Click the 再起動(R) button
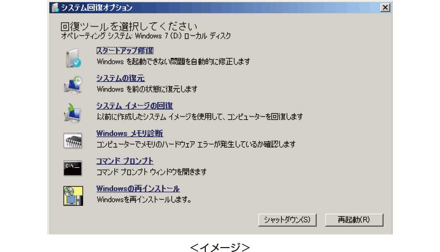 click(x=354, y=220)
